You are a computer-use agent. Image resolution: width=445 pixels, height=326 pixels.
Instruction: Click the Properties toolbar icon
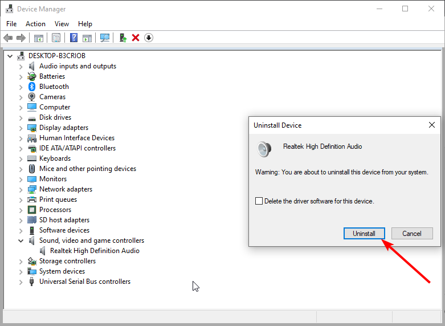[x=56, y=38]
